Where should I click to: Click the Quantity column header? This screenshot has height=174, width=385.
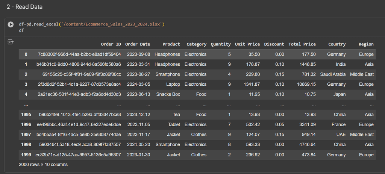220,44
